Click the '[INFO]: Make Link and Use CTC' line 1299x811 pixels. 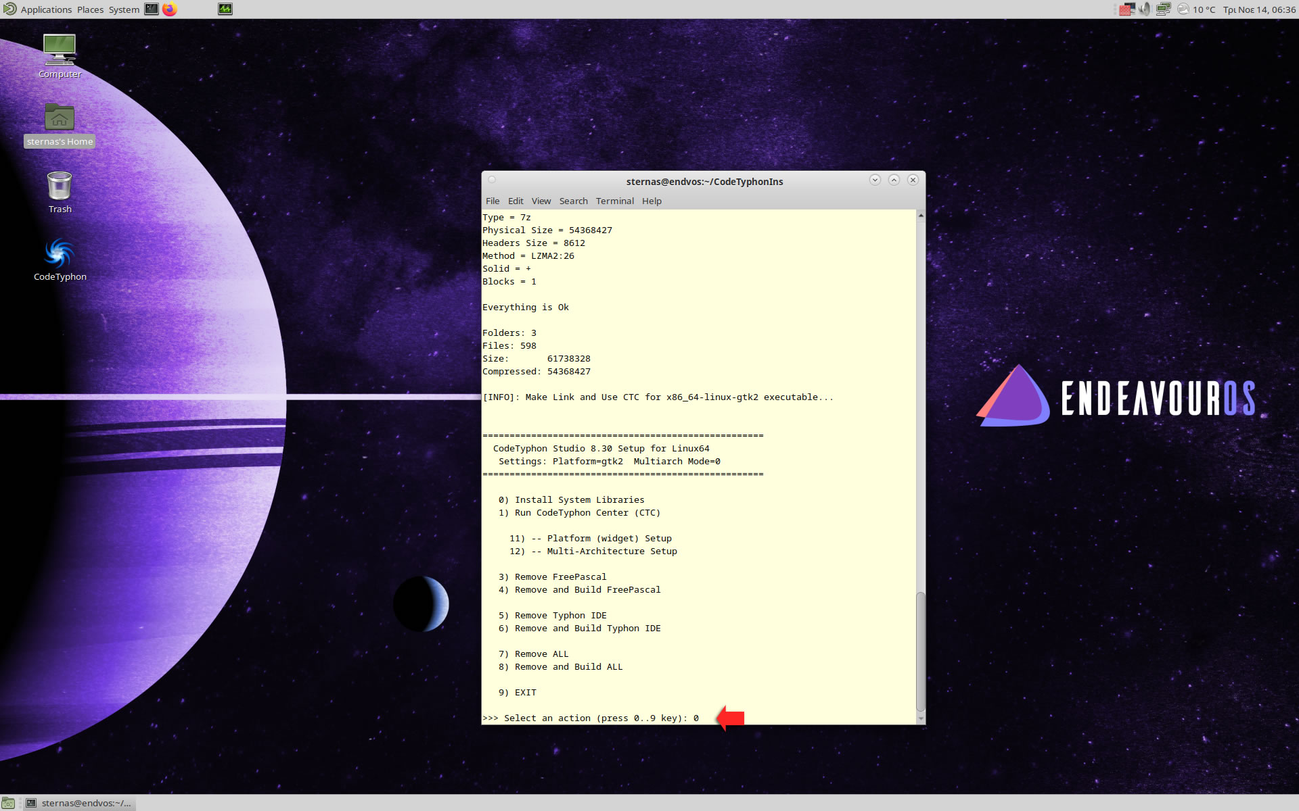pos(658,397)
